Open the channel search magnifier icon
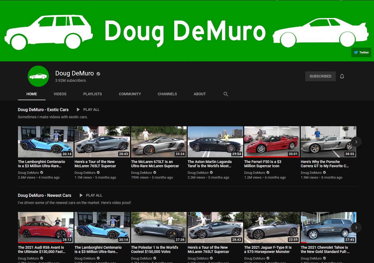Viewport: 374px width, 263px height. click(x=226, y=94)
